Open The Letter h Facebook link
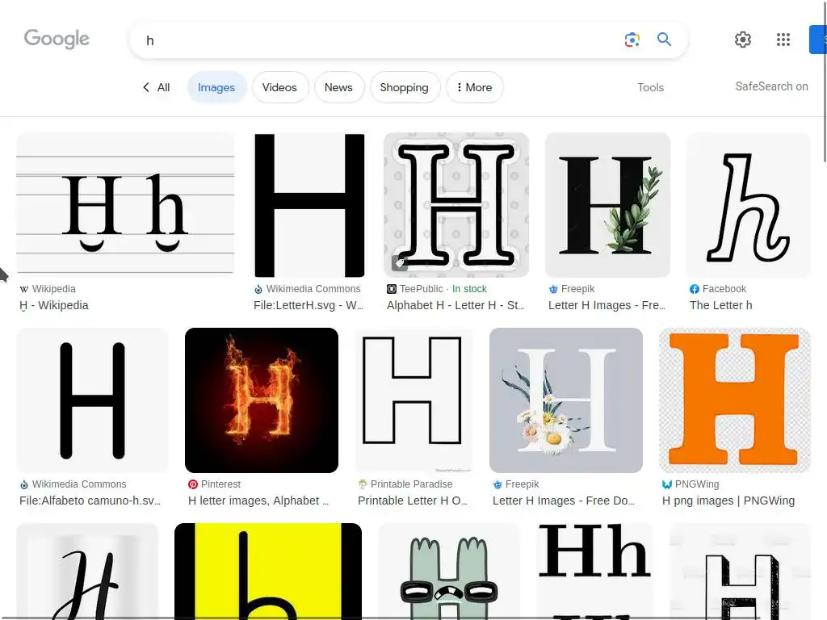827x620 pixels. coord(721,305)
